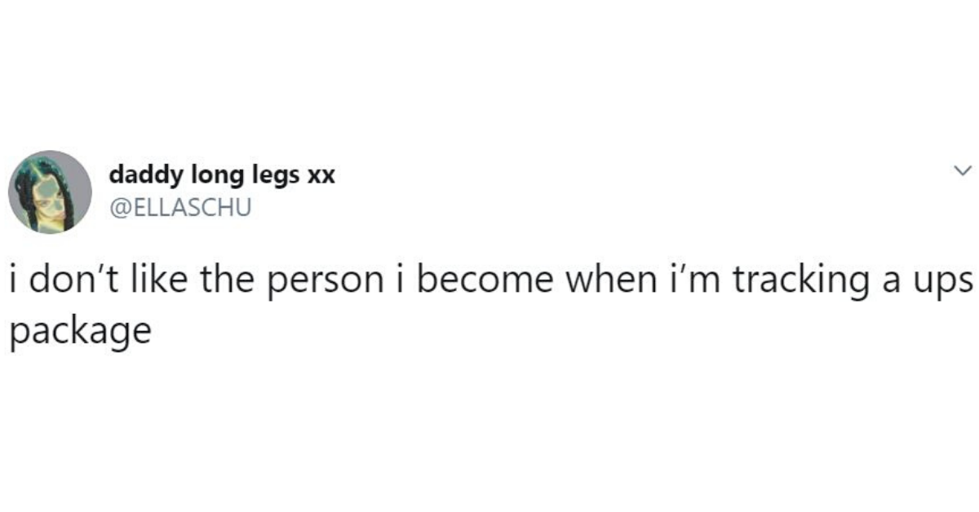Image resolution: width=979 pixels, height=512 pixels.
Task: Click the word "person" in the tweet
Action: (x=322, y=283)
